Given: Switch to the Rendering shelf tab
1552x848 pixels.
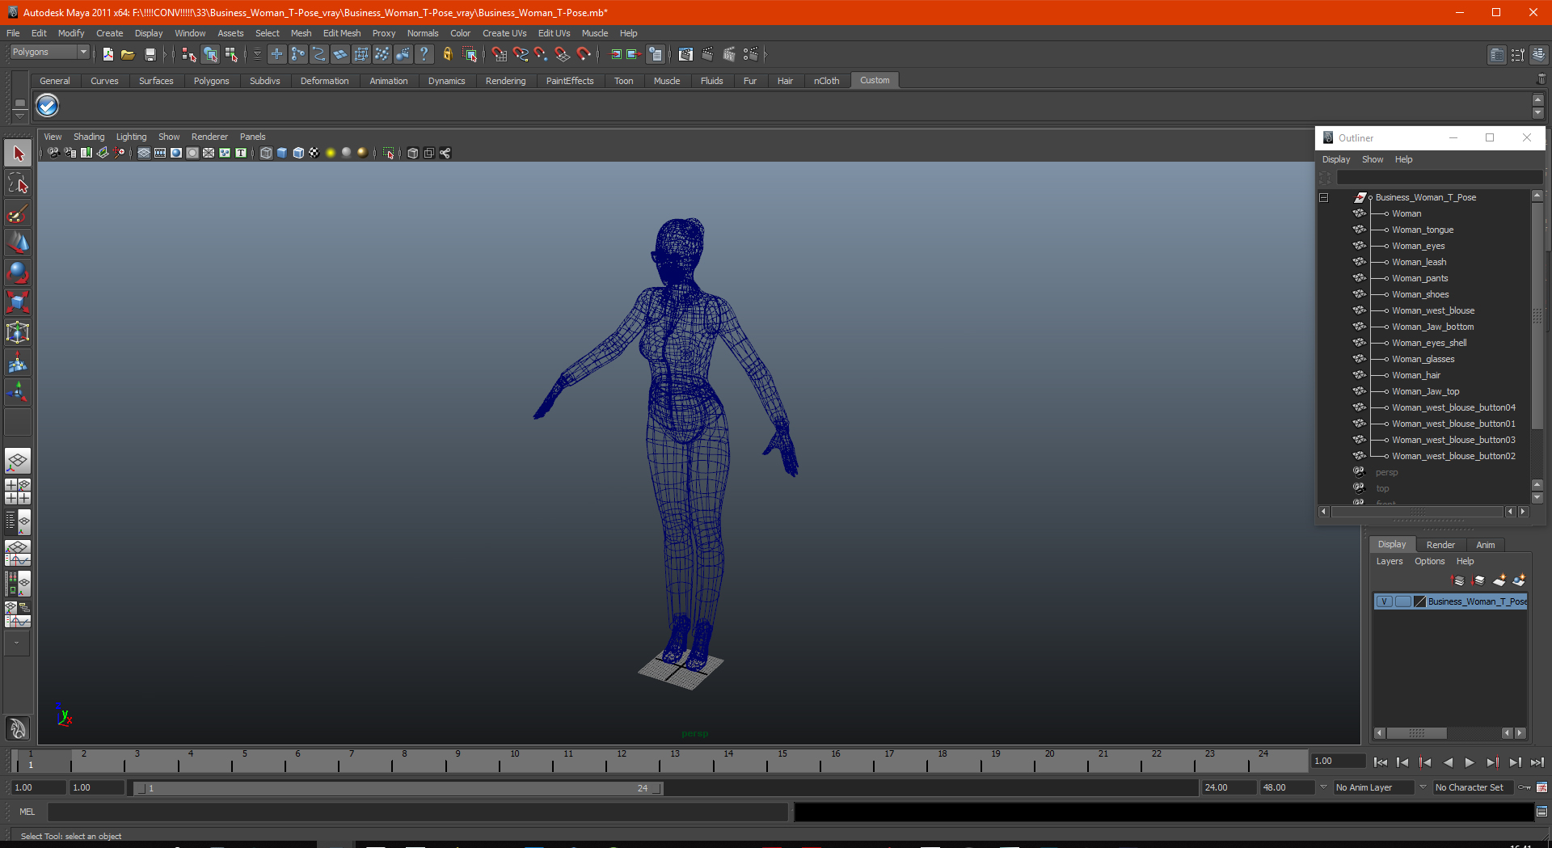Looking at the screenshot, I should (505, 81).
